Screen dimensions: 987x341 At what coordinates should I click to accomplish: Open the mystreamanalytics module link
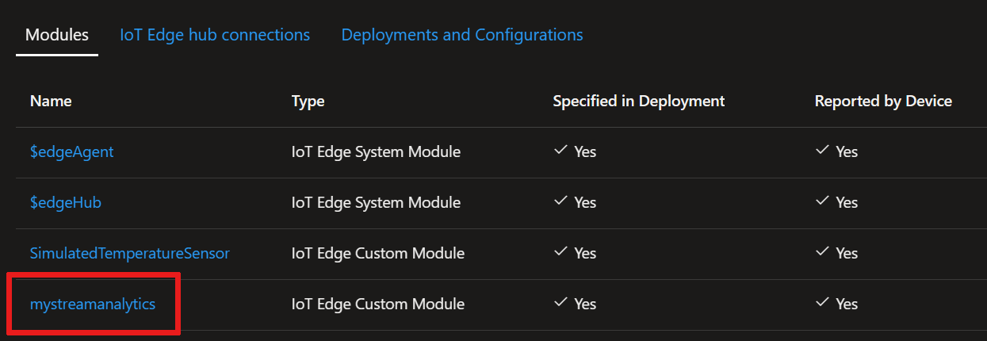[93, 304]
